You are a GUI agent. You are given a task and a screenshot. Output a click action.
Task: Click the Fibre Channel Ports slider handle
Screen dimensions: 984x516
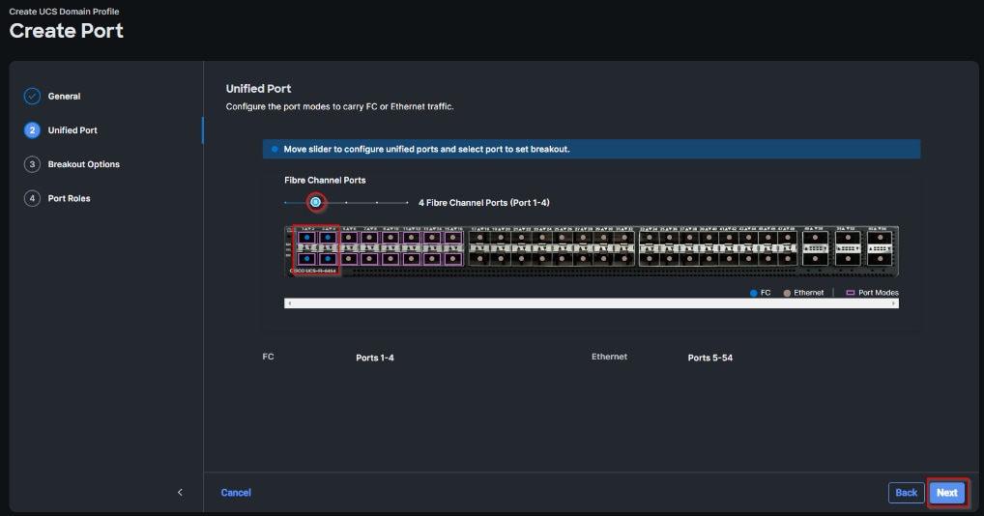(x=316, y=202)
